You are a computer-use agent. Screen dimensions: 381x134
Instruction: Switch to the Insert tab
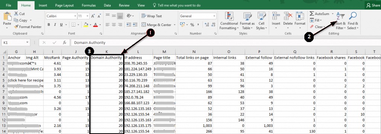coord(43,5)
